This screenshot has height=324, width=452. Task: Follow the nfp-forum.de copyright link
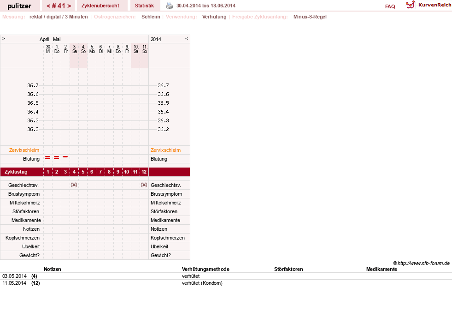[x=422, y=263]
